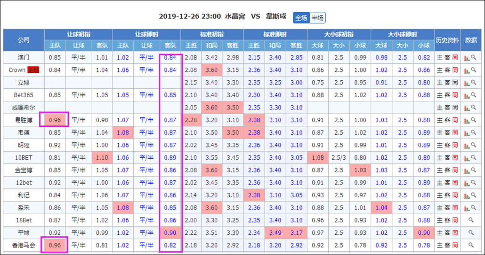
Task: Click 10BET initial line 2.5/3
Action: pyautogui.click(x=339, y=158)
